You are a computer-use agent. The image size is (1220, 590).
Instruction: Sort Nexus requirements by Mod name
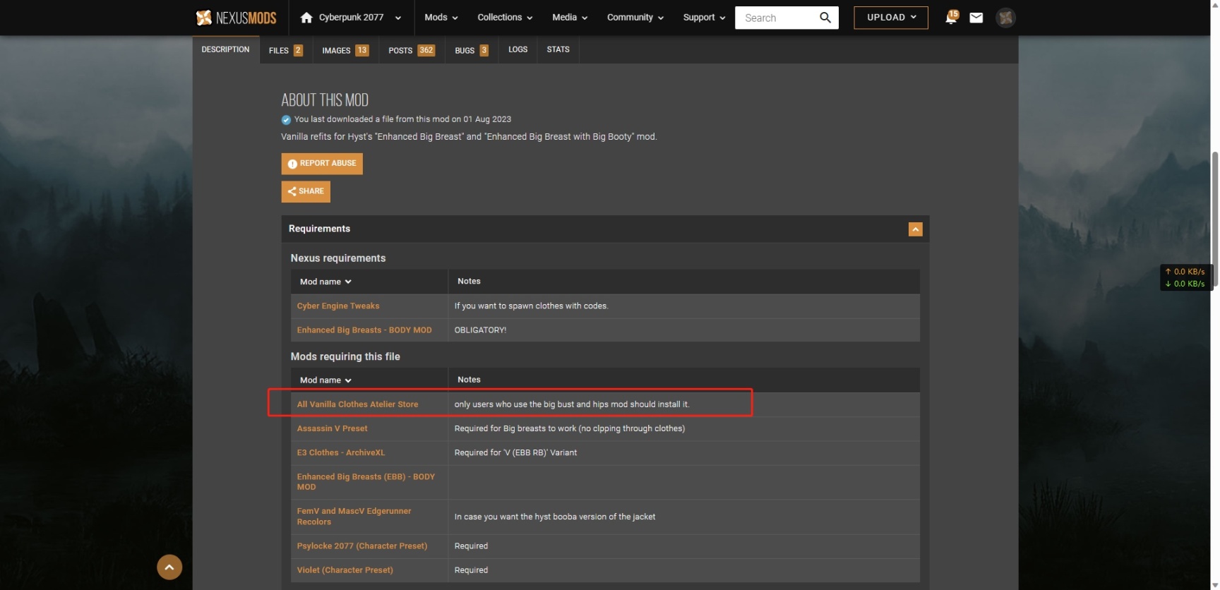(325, 282)
